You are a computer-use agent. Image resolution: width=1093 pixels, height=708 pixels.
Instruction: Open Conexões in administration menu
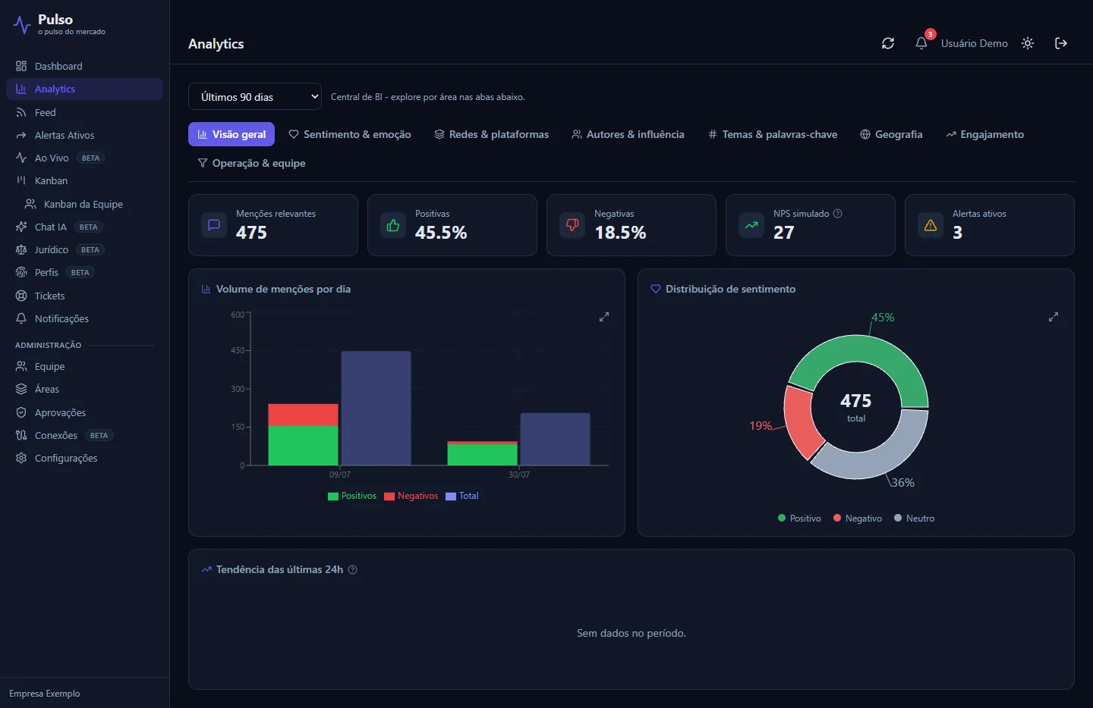(x=84, y=435)
